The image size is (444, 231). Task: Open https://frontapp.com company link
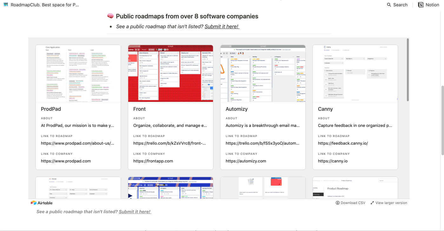[153, 161]
